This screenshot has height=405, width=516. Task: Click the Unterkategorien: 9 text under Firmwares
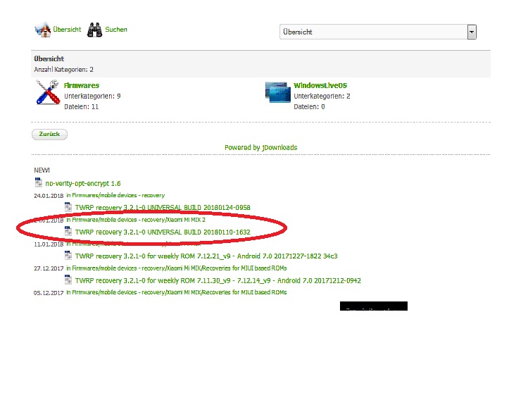click(92, 96)
